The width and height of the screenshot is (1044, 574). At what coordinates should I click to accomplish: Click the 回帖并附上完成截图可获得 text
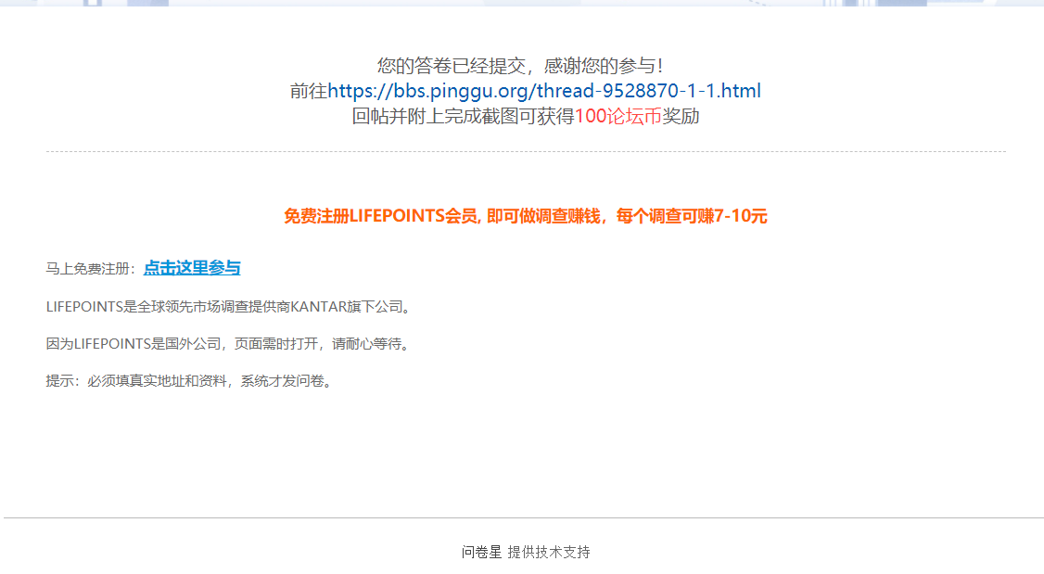click(463, 116)
